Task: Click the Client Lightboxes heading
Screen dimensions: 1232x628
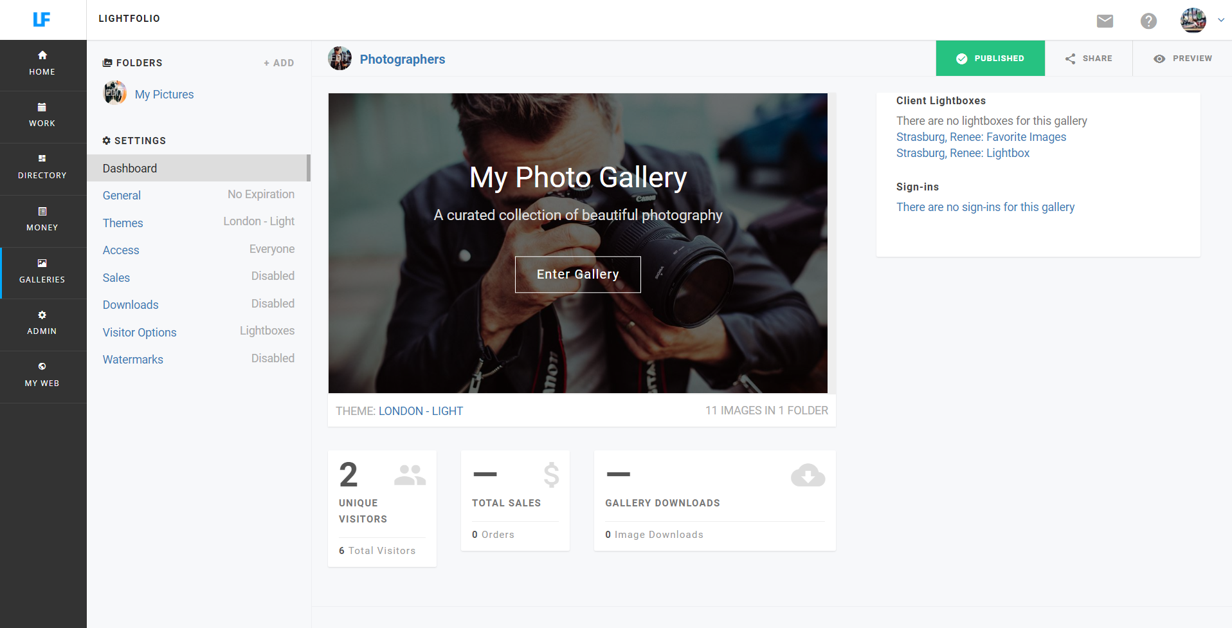Action: point(941,101)
